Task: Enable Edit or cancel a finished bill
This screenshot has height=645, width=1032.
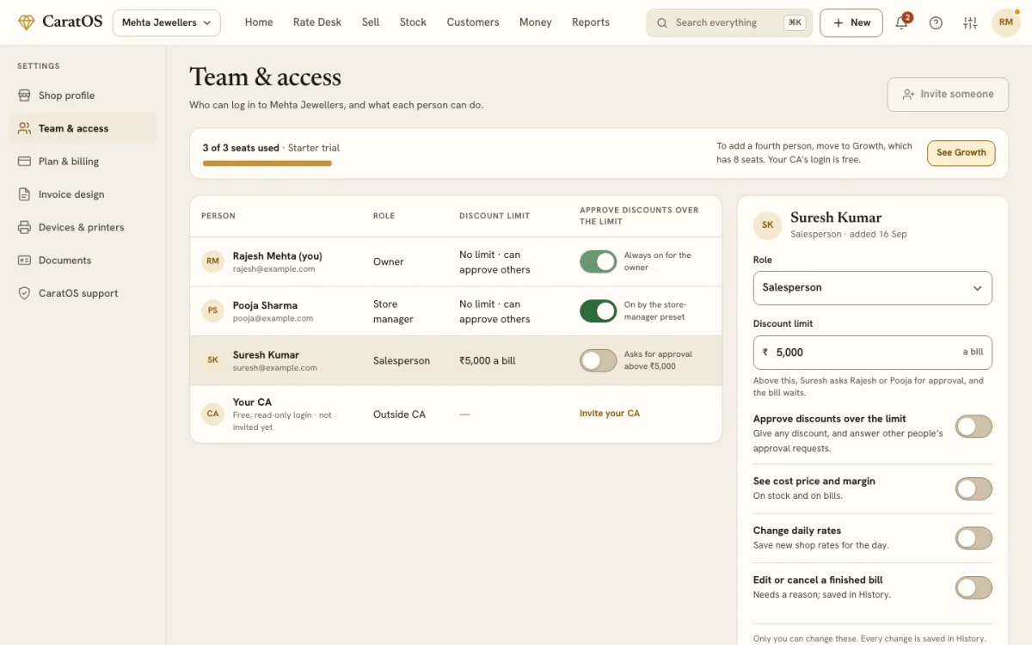Action: 974,588
